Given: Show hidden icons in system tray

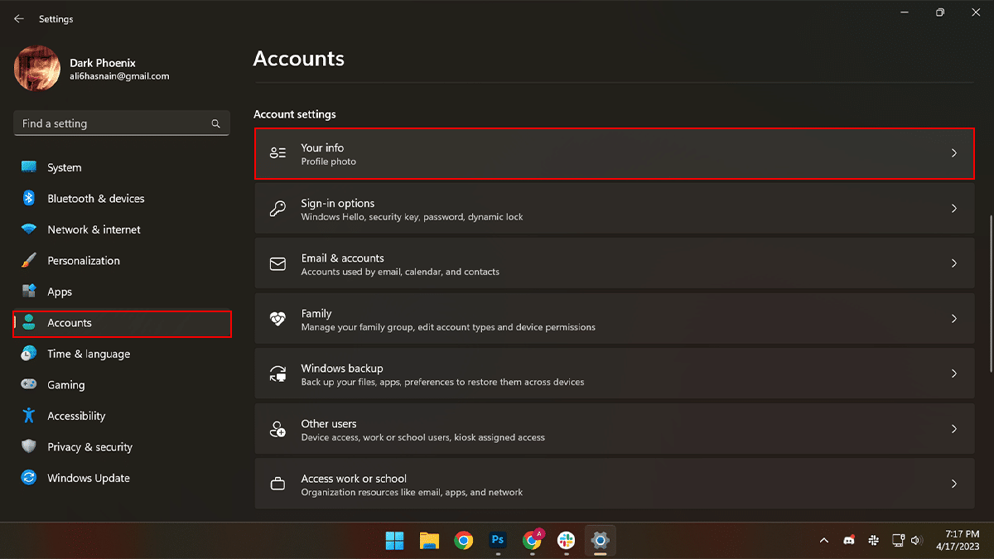Looking at the screenshot, I should (823, 540).
